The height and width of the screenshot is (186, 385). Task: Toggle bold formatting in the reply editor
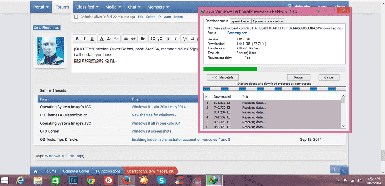click(77, 39)
